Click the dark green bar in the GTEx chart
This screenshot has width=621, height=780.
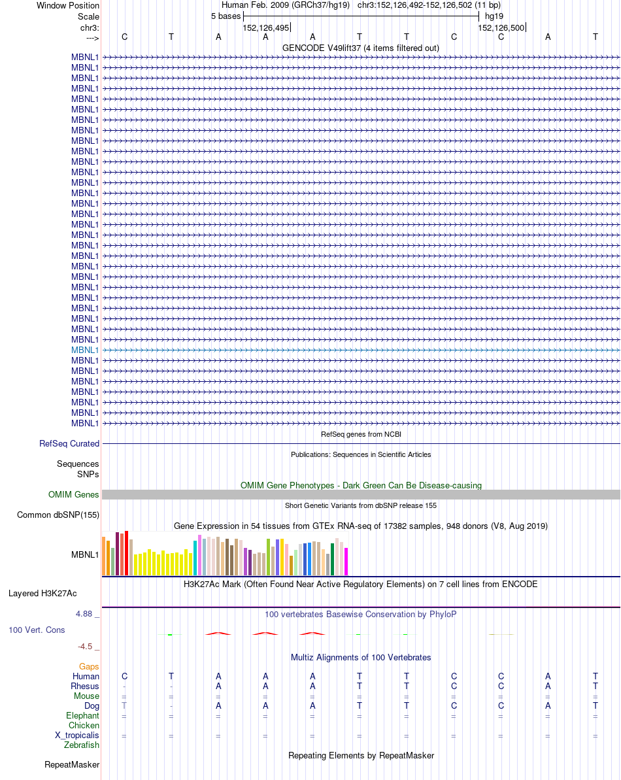(x=332, y=560)
